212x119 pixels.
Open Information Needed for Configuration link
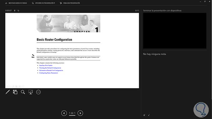pos(51,70)
